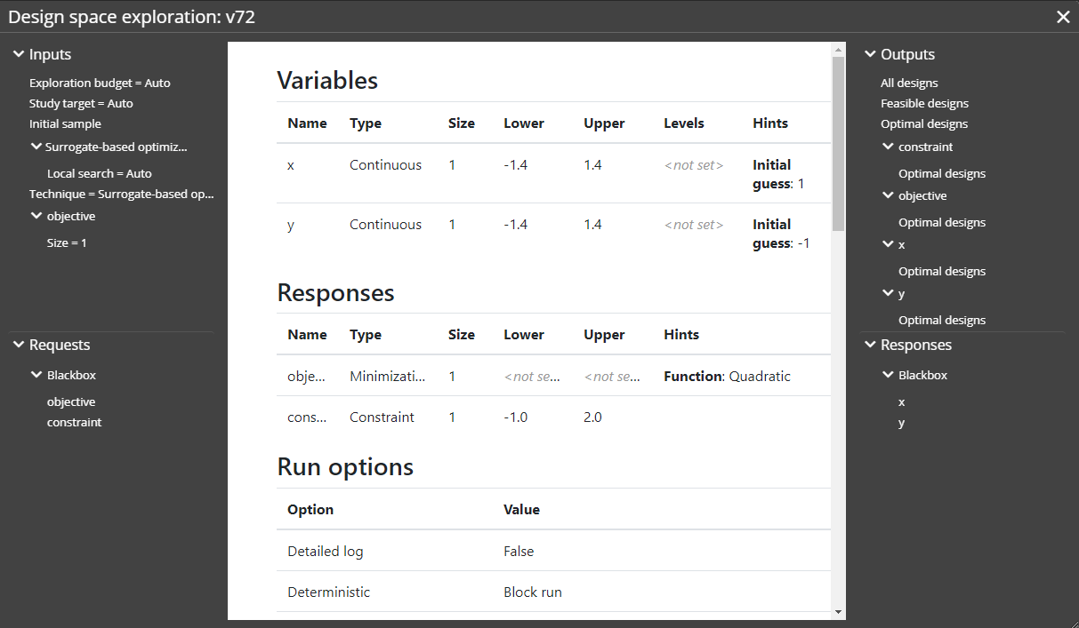
Task: Select Study target = Auto item
Action: [81, 103]
